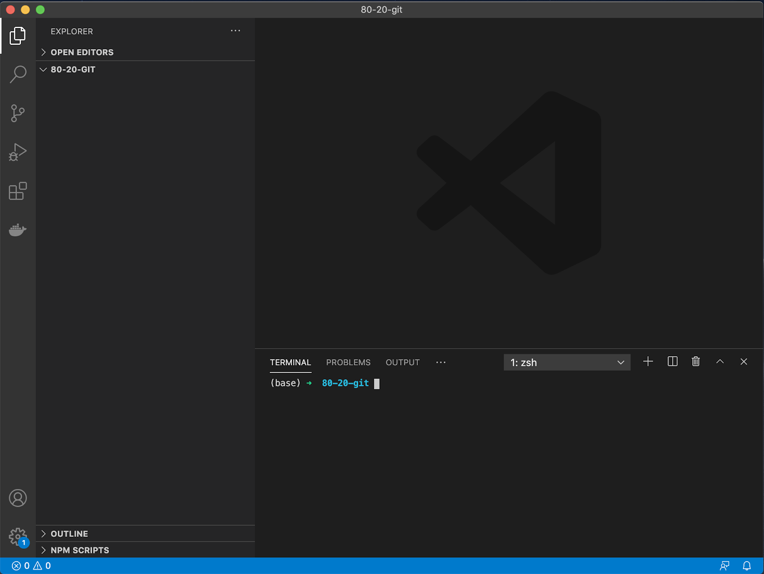This screenshot has width=764, height=574.
Task: Open the Search view icon
Action: coord(18,74)
